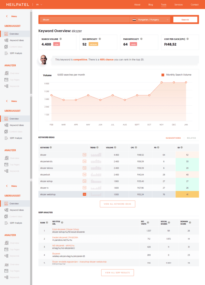This screenshot has height=285, width=205.
Task: Open Női ékszerek - eMAG.hu result link
Action: (x=63, y=245)
